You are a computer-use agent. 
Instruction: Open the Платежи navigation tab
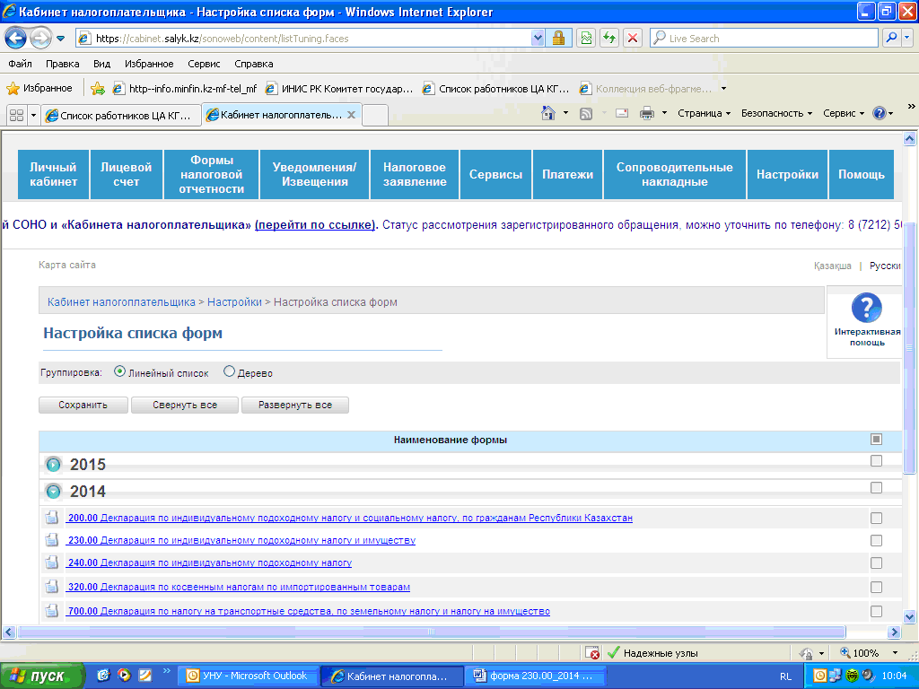coord(567,174)
